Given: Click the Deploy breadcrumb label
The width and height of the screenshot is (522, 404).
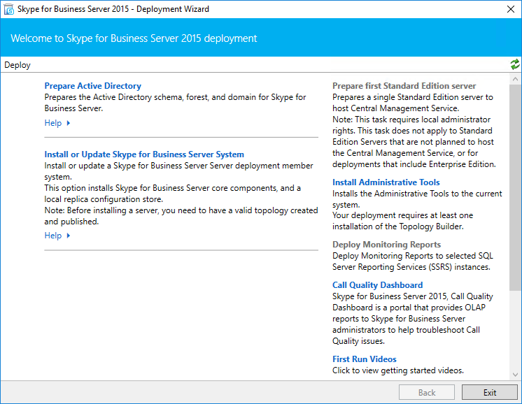Looking at the screenshot, I should [x=17, y=65].
